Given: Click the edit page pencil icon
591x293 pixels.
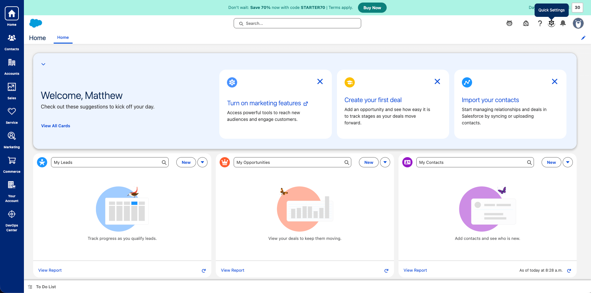Looking at the screenshot, I should pos(583,38).
